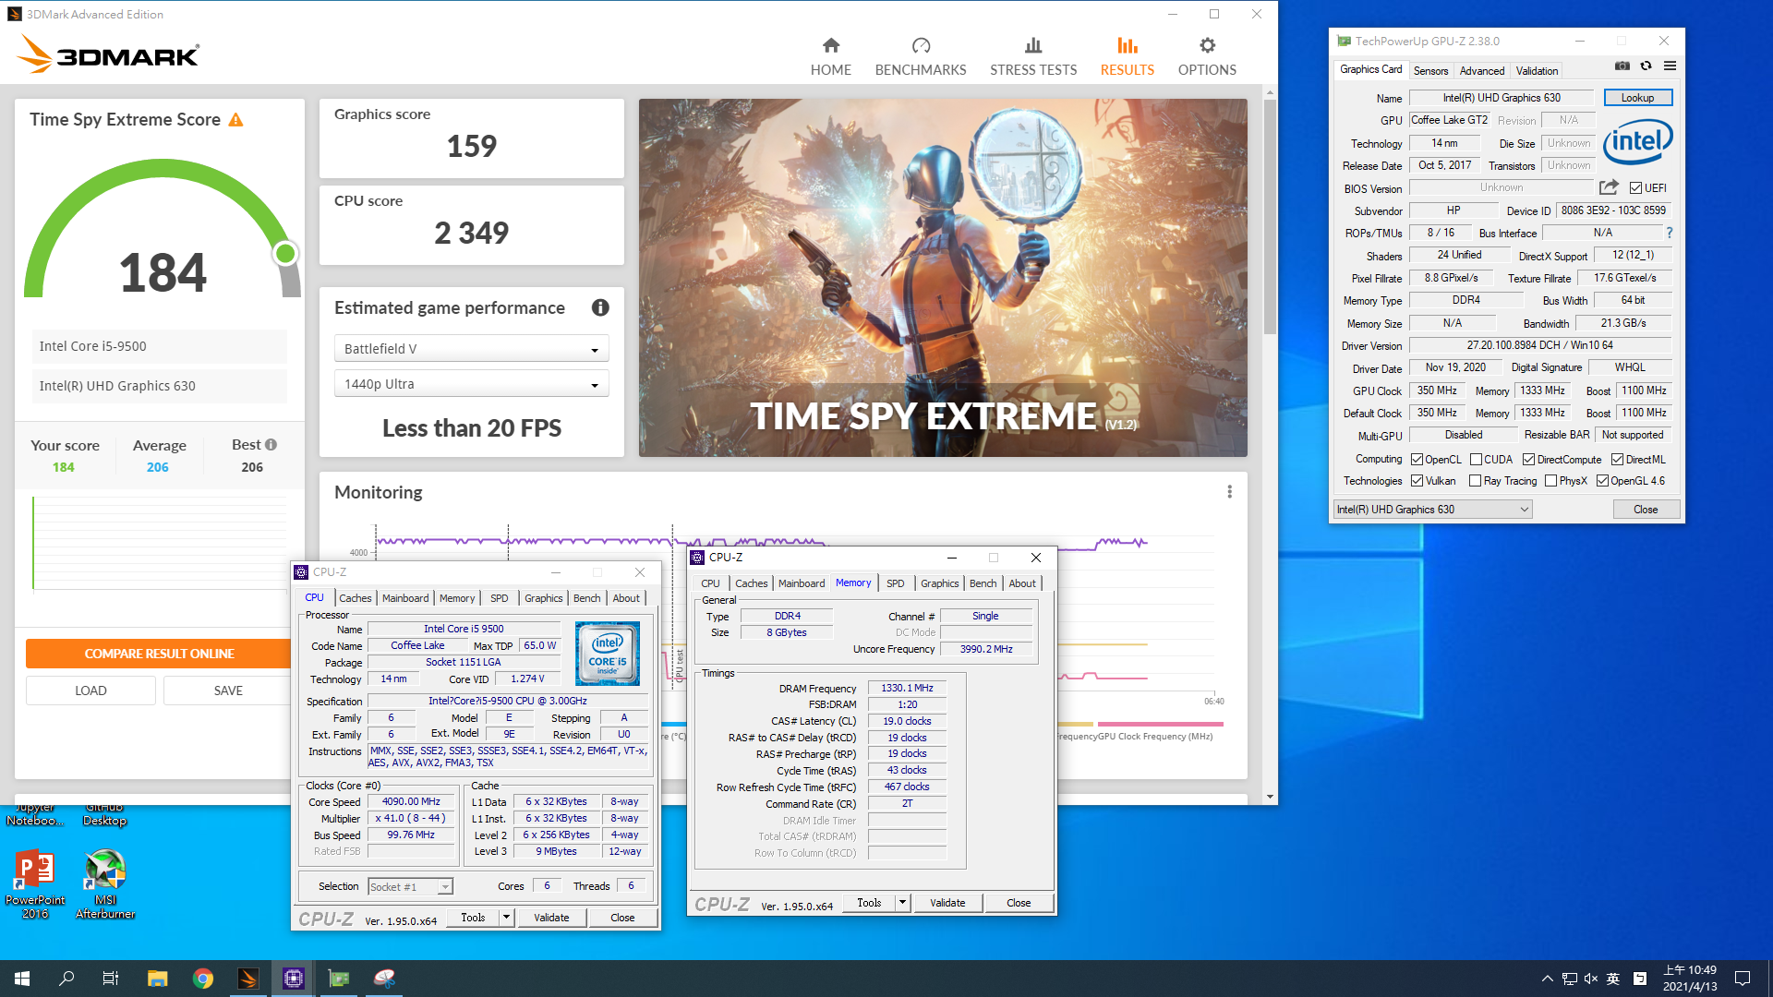Go to 3DMark Home
This screenshot has width=1773, height=997.
pyautogui.click(x=830, y=57)
